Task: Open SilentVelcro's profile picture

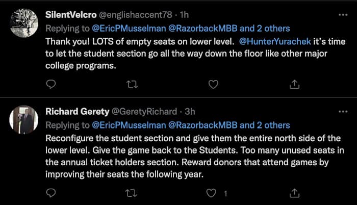Action: tap(22, 22)
